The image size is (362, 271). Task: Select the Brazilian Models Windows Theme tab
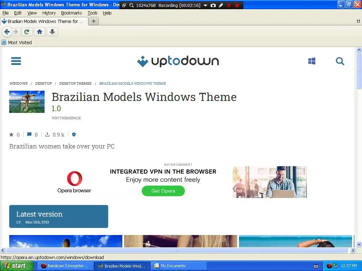coord(44,21)
